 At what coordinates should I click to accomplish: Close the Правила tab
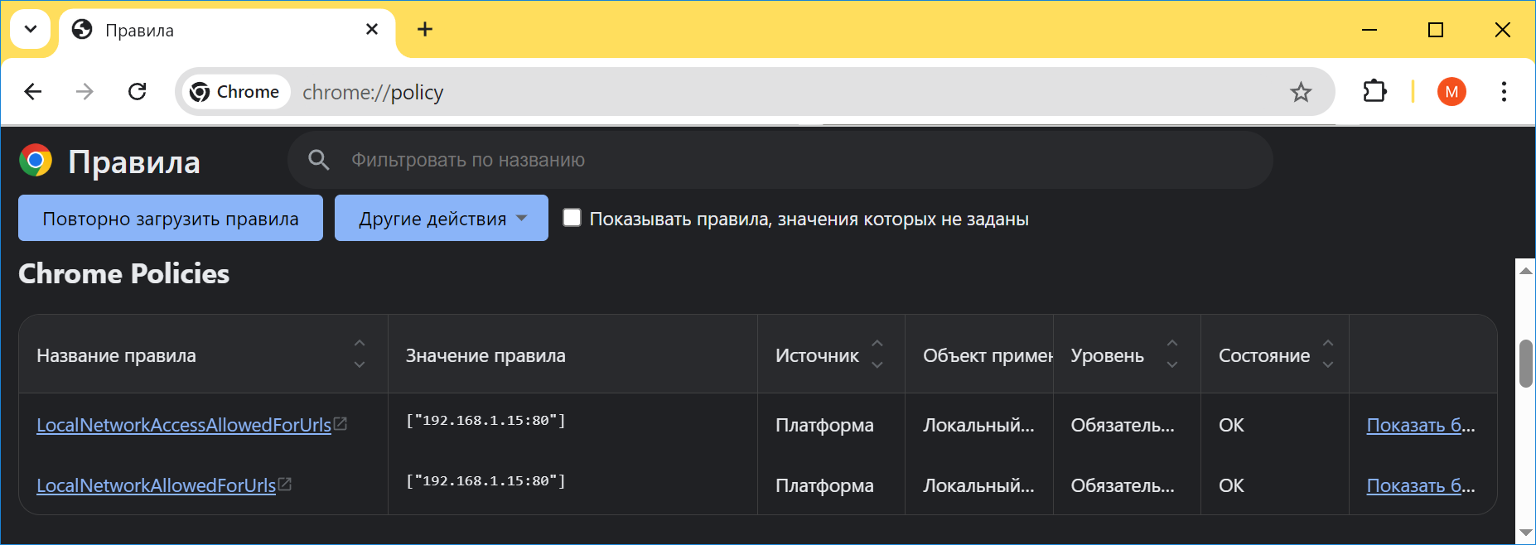tap(372, 30)
